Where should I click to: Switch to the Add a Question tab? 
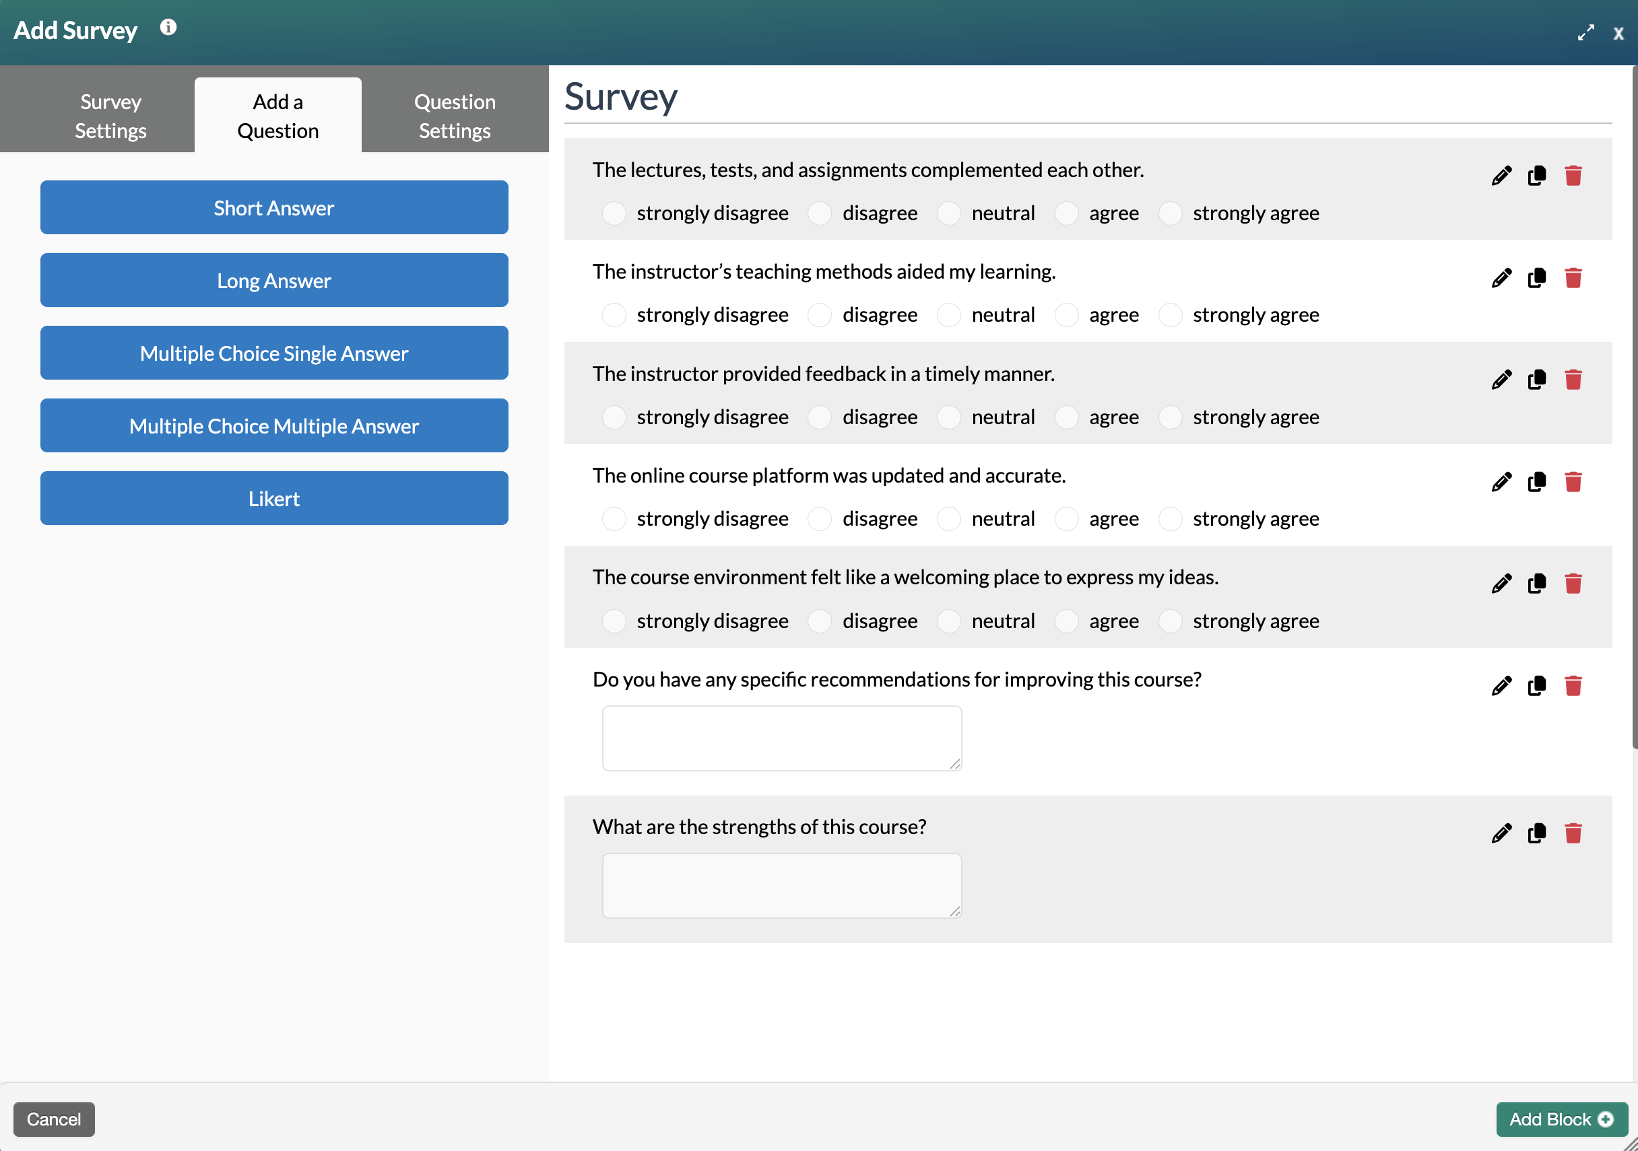point(278,116)
